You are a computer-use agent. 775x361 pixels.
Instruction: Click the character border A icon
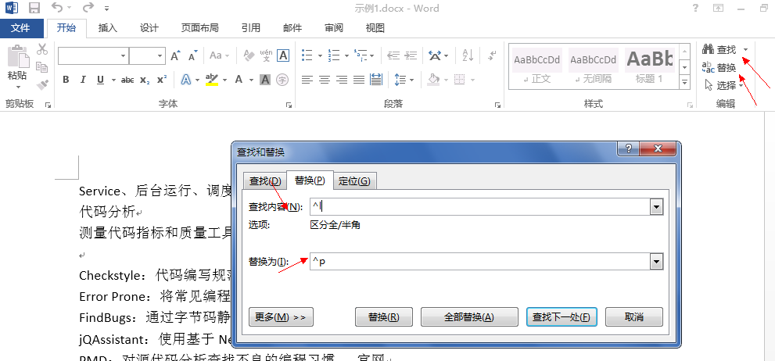[283, 55]
